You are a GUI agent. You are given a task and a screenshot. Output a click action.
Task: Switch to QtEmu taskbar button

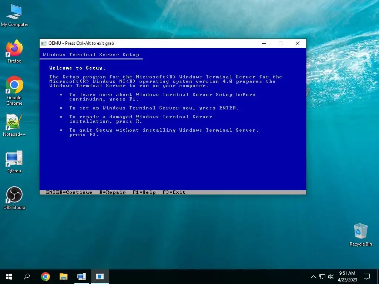point(82,277)
